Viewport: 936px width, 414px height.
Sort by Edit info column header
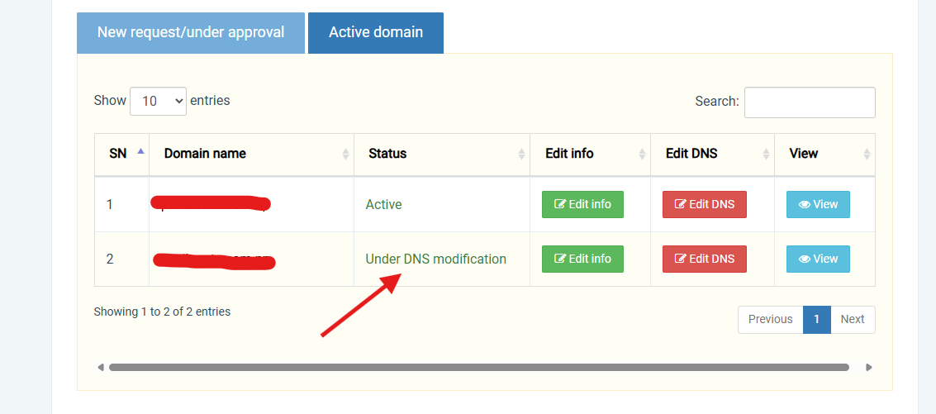590,154
